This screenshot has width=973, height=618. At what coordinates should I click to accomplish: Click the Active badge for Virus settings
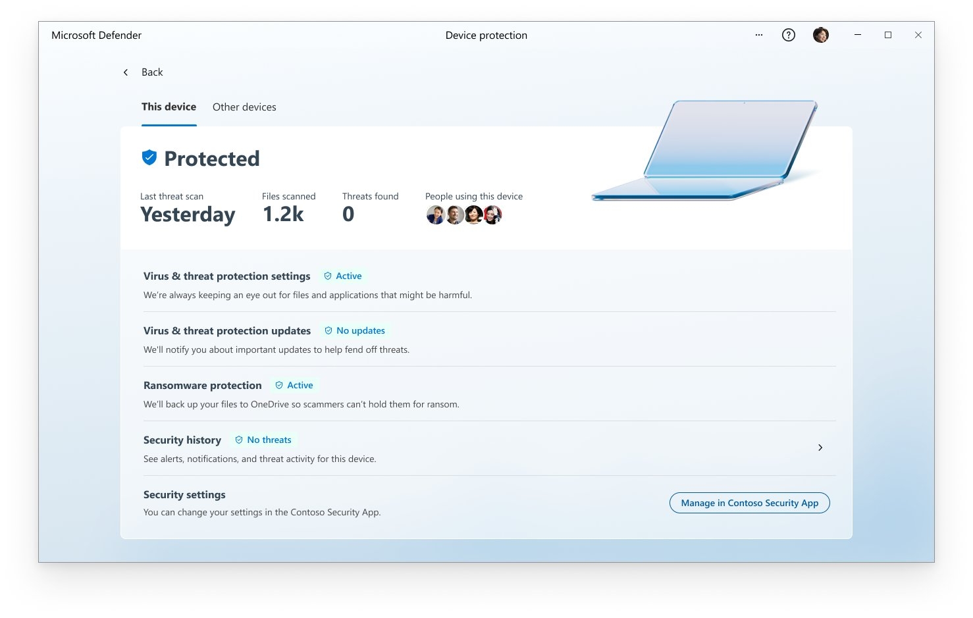343,276
